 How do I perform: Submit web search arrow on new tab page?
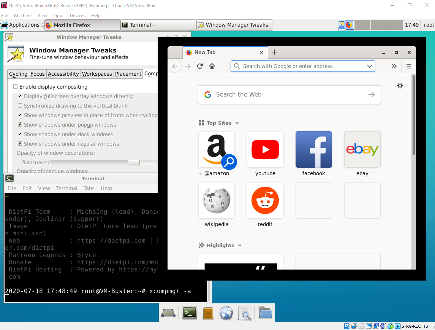(372, 95)
